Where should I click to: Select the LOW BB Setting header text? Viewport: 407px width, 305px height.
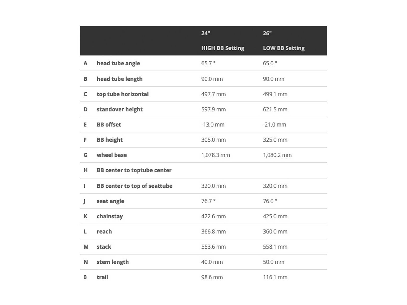(x=284, y=48)
